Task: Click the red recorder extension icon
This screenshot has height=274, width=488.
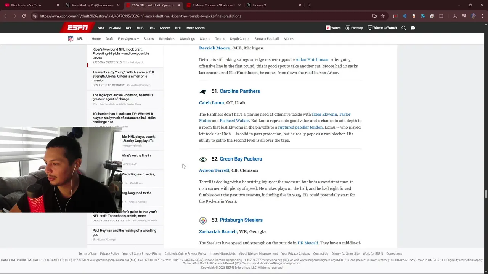Action: (395, 16)
